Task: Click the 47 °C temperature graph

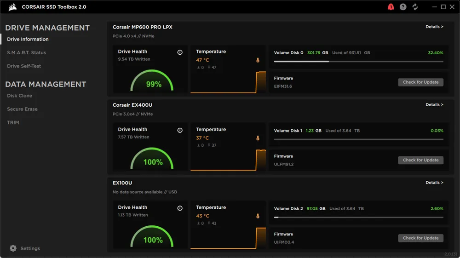Action: click(x=228, y=82)
